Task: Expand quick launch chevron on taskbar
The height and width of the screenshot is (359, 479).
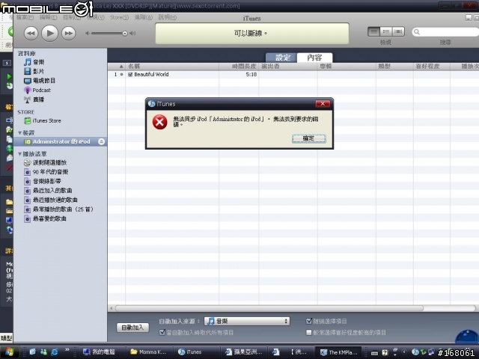Action: point(67,350)
